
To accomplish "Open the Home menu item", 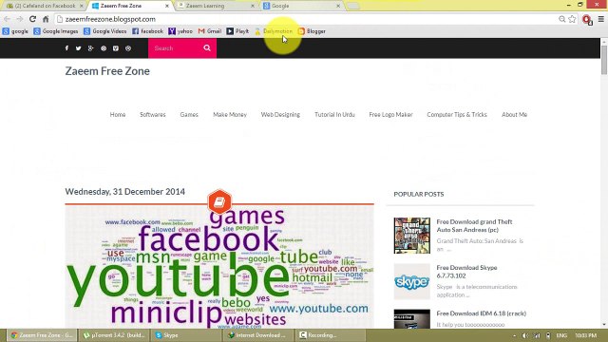I will (118, 114).
